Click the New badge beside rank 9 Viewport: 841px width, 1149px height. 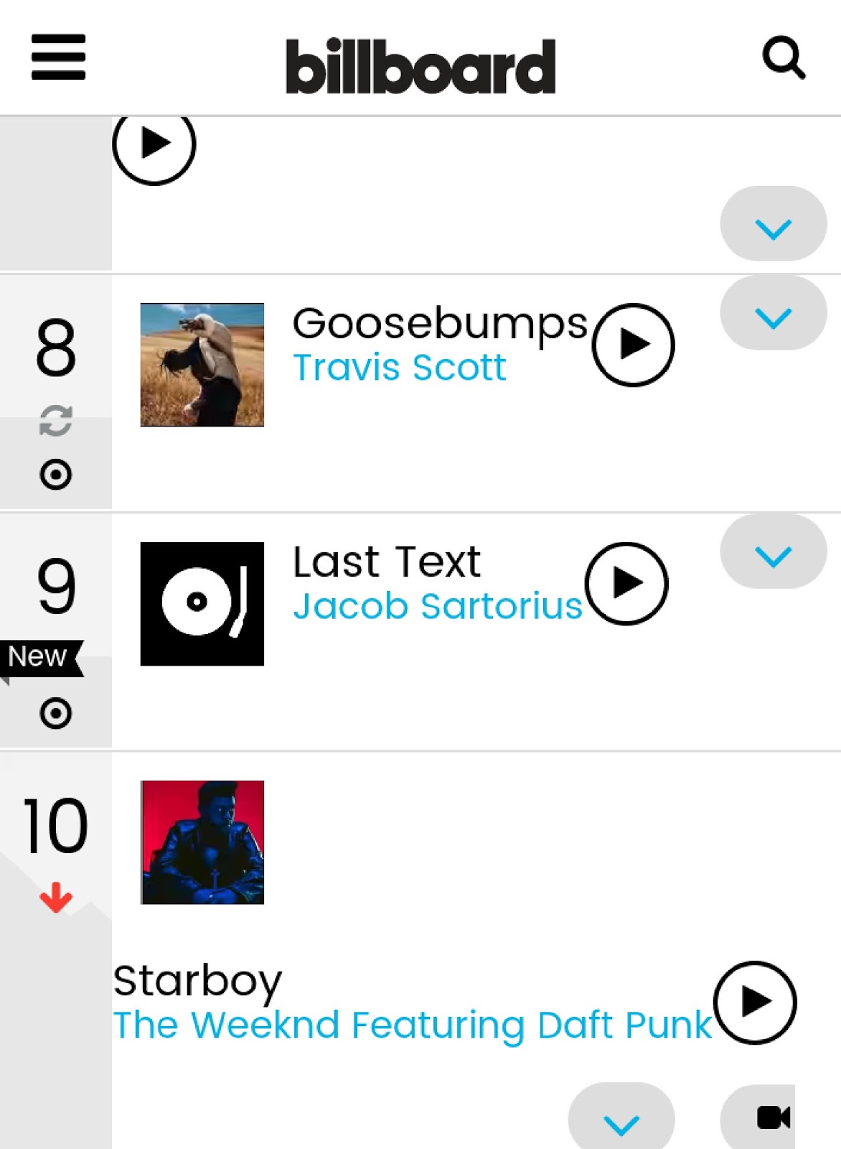pyautogui.click(x=37, y=655)
